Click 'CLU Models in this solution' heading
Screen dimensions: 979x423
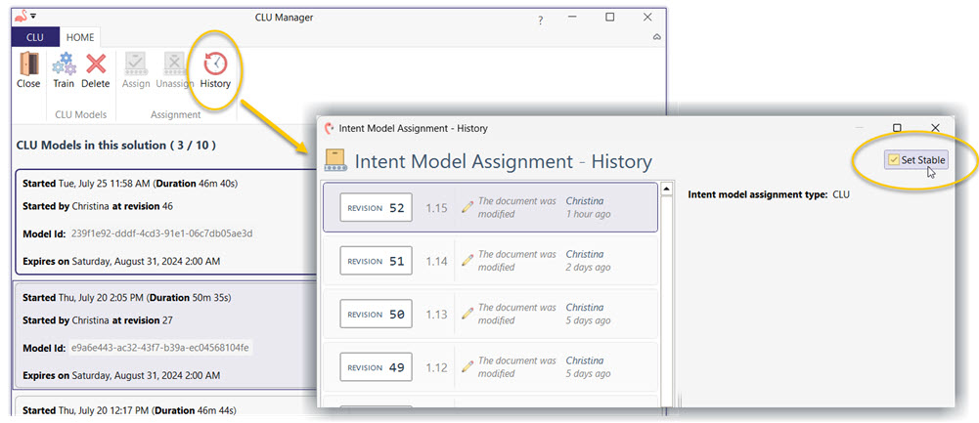click(x=115, y=146)
